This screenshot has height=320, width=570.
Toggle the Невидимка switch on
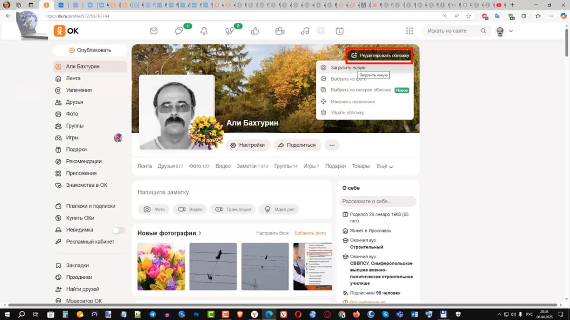pyautogui.click(x=117, y=229)
